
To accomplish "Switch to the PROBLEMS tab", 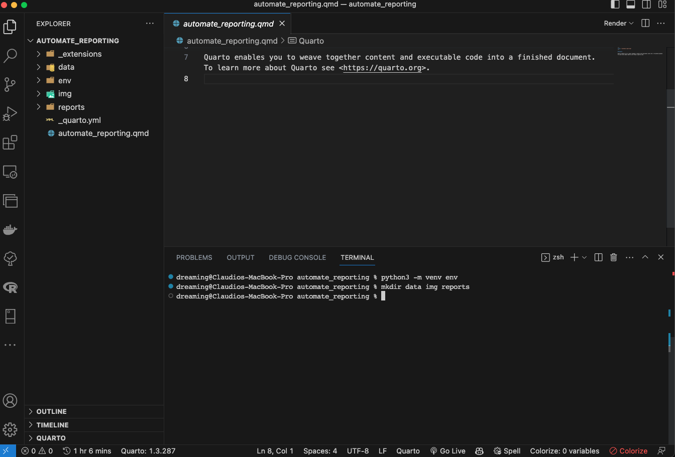I will click(x=194, y=257).
